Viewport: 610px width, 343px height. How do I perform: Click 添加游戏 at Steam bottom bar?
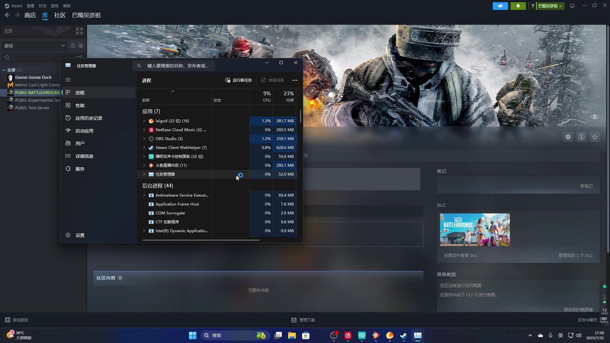tap(17, 320)
